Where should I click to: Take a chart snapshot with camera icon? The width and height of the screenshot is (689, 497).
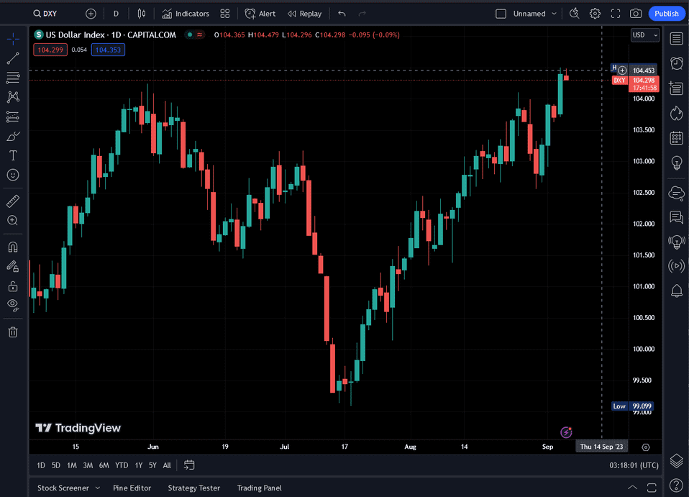[636, 14]
